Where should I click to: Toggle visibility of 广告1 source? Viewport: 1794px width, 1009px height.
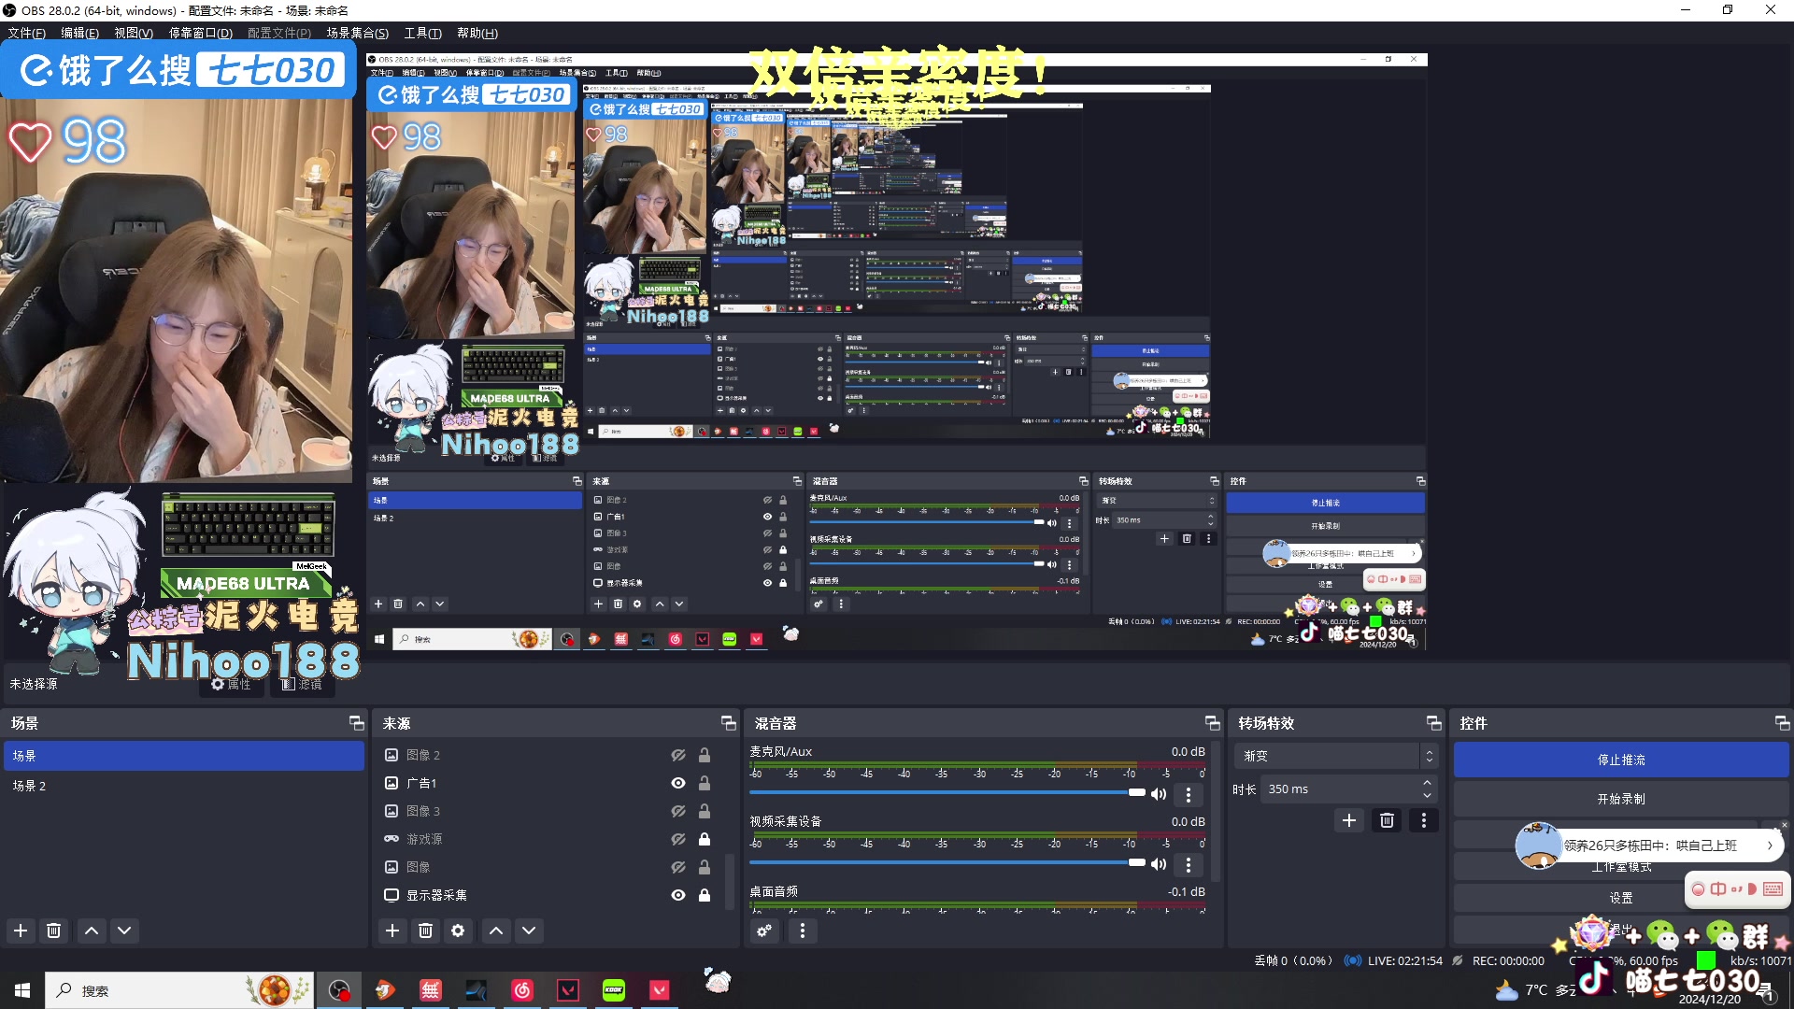coord(678,783)
